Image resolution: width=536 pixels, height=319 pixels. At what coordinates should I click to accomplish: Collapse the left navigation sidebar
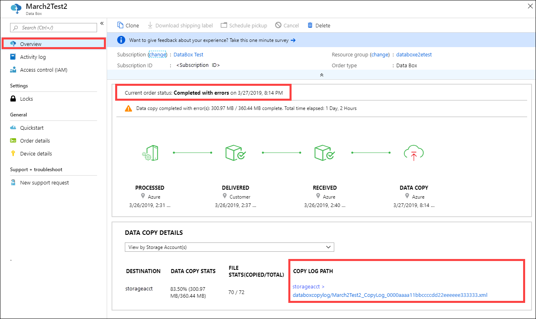102,23
